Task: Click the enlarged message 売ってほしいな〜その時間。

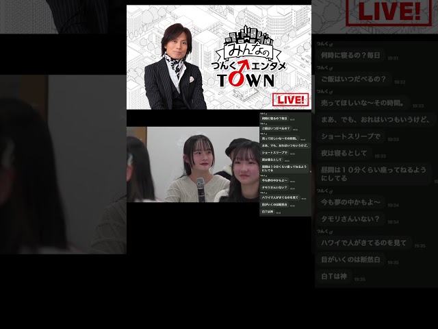Action: (363, 103)
